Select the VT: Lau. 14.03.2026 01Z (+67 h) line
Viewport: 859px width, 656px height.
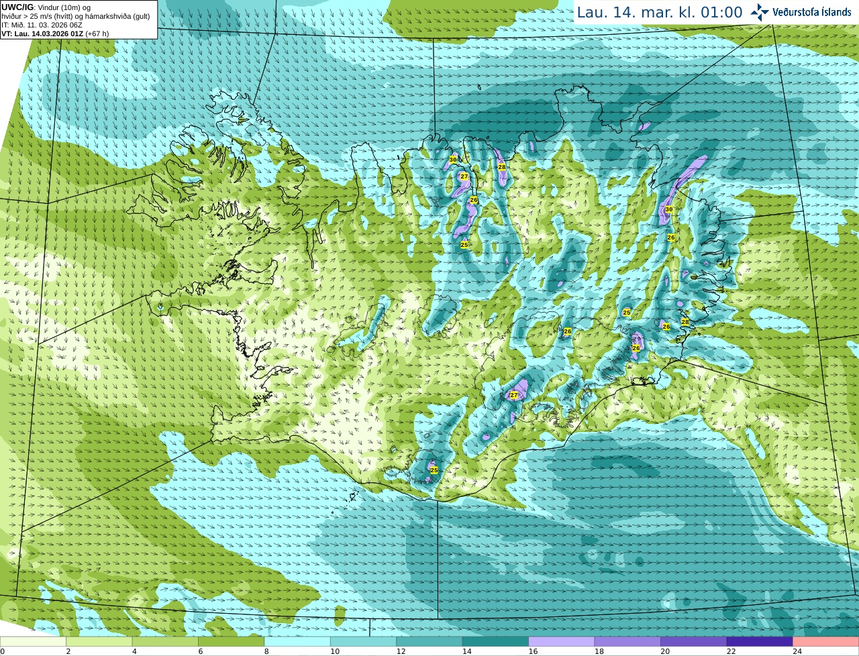click(x=55, y=34)
